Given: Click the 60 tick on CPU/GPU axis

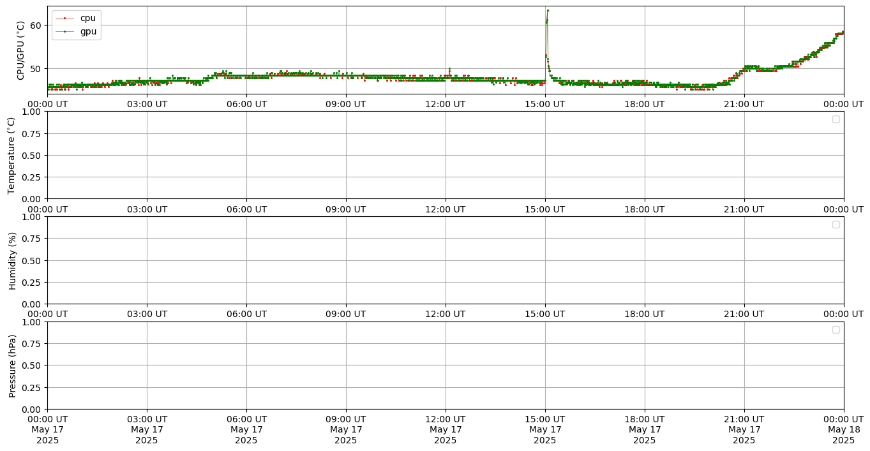Looking at the screenshot, I should 35,25.
